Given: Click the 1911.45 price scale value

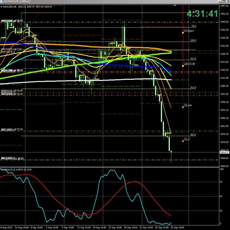Looking at the screenshot, I should pos(224,78).
